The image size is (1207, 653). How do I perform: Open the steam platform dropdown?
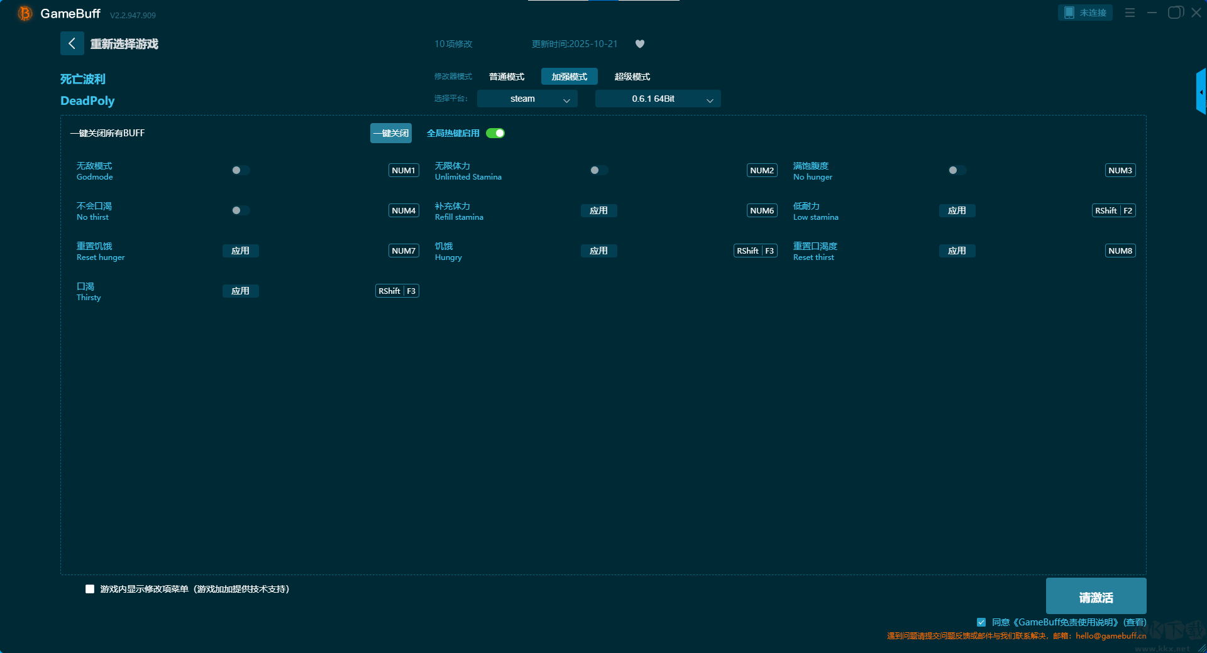click(527, 99)
